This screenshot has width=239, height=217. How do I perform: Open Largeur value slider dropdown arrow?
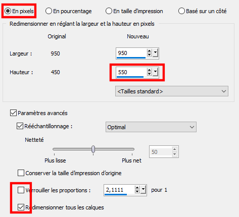[x=155, y=53]
